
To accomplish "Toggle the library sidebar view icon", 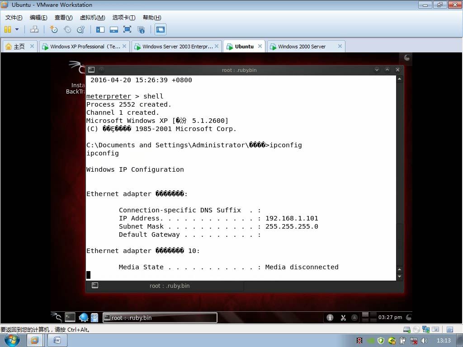I will coord(100,29).
